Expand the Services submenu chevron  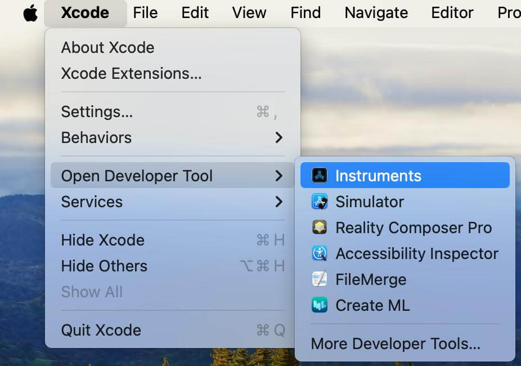(279, 202)
